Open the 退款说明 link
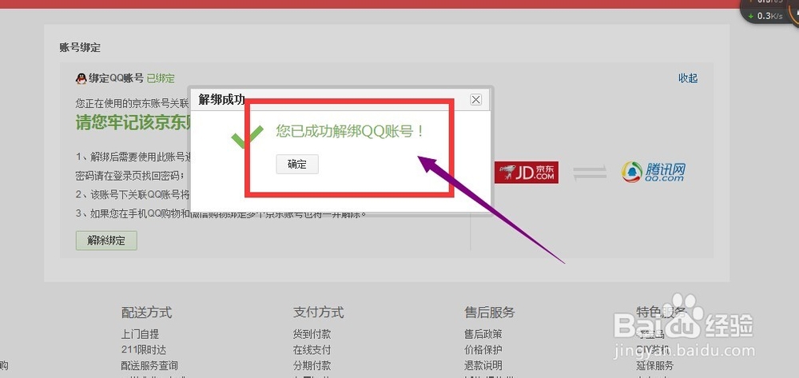This screenshot has height=378, width=799. (x=483, y=366)
